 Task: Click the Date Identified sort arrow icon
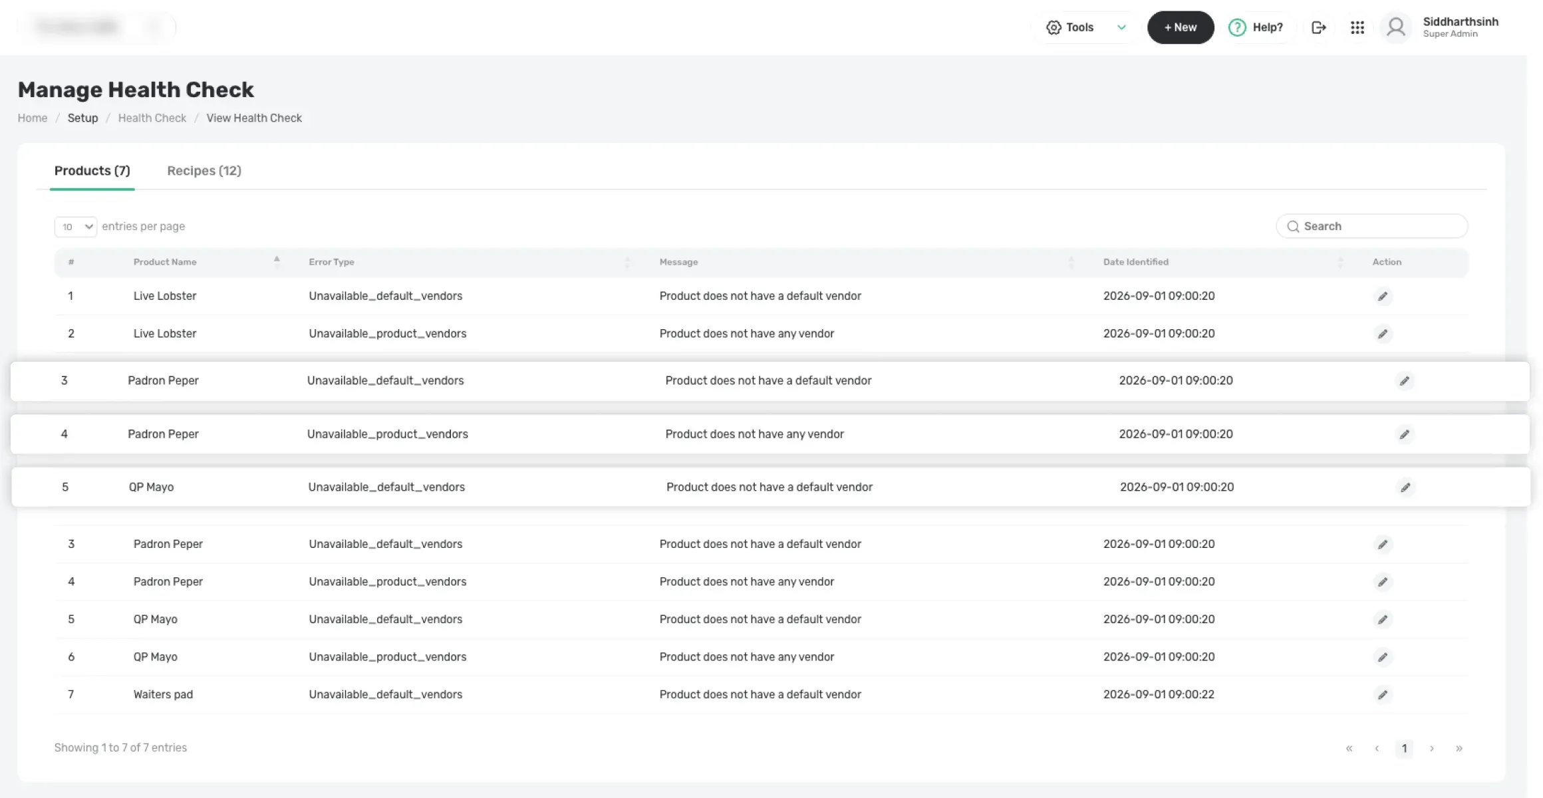pos(1340,262)
